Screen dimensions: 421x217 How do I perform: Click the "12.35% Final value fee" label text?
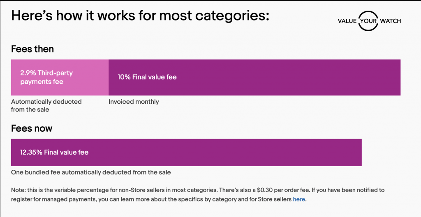pos(54,153)
